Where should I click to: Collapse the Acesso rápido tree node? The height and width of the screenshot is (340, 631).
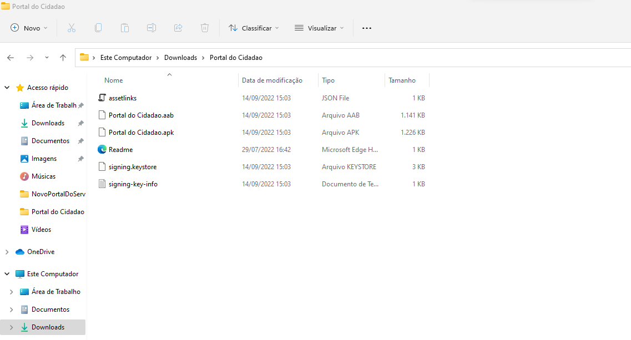pyautogui.click(x=7, y=87)
